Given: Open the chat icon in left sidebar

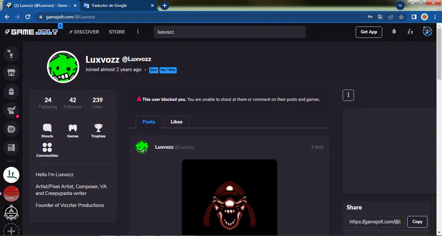Looking at the screenshot, I should pos(11,54).
